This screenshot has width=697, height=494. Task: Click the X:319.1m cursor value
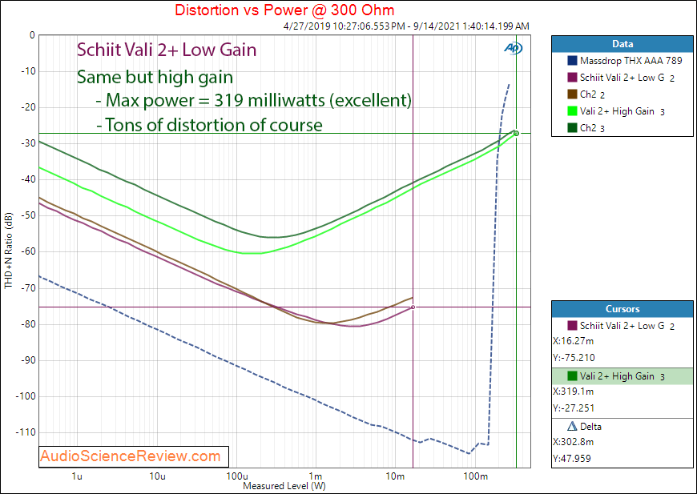tap(574, 392)
